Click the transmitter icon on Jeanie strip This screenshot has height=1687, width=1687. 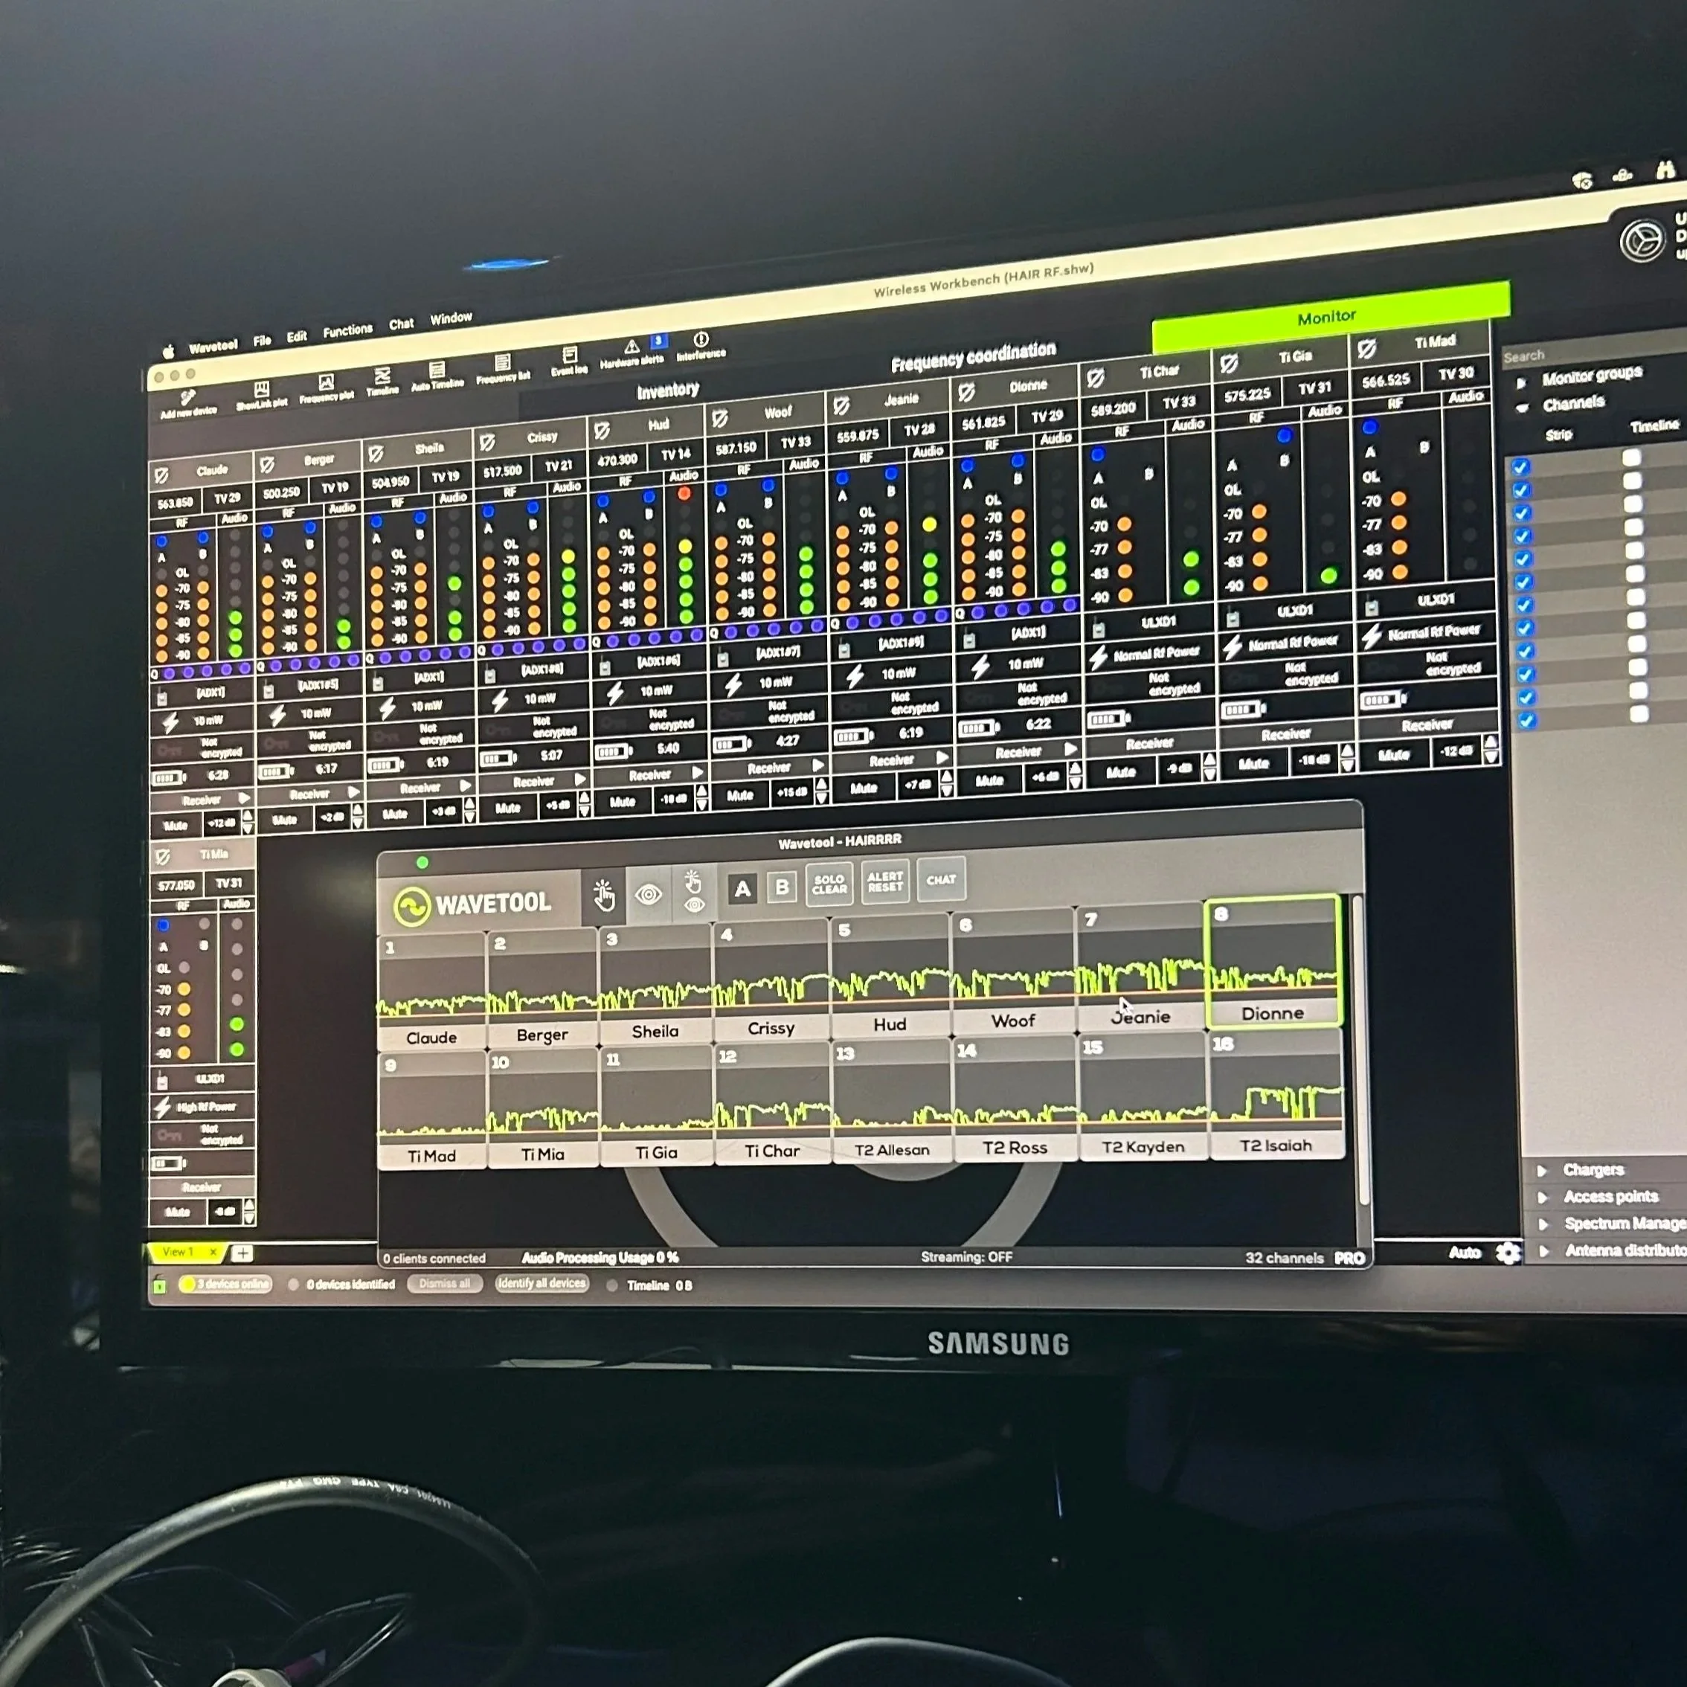(x=844, y=649)
